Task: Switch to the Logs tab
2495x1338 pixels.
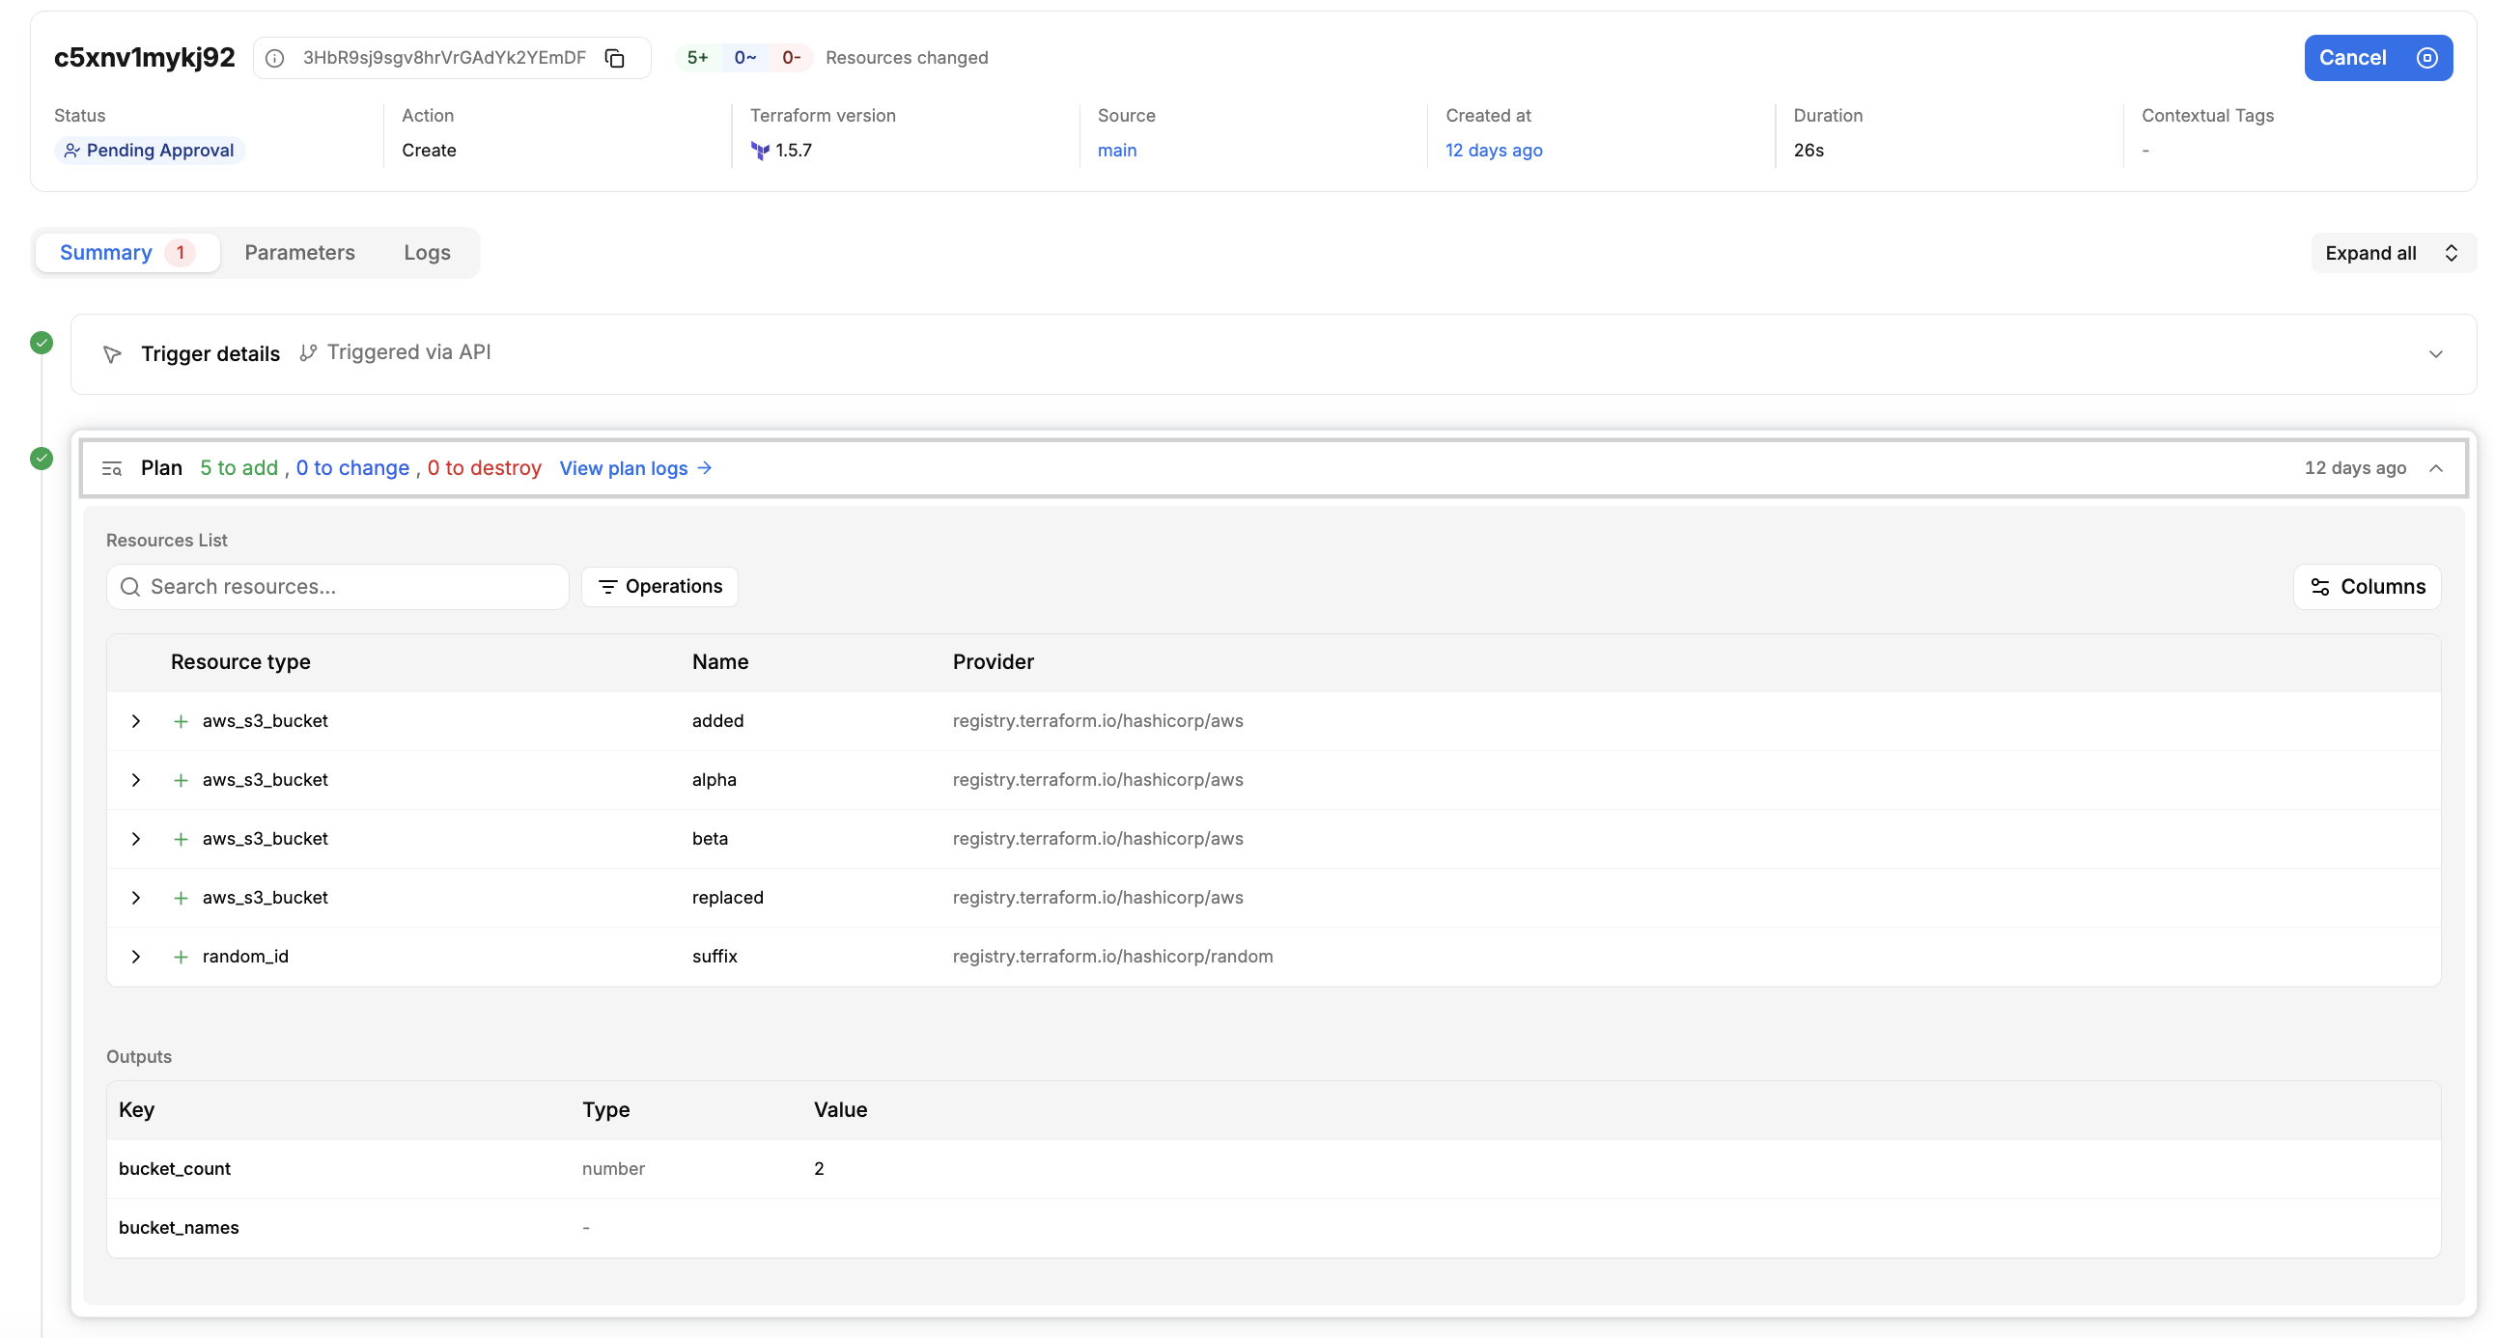Action: coord(427,253)
